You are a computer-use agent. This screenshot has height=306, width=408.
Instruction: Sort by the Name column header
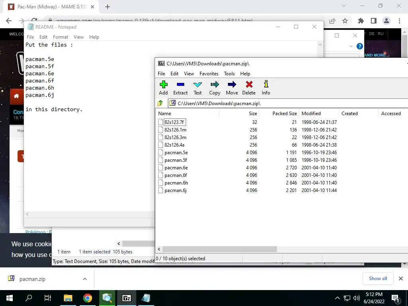(x=188, y=114)
